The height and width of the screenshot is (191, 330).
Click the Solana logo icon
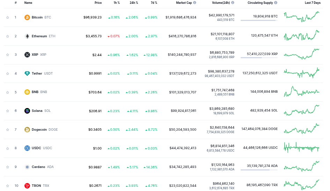coord(27,111)
